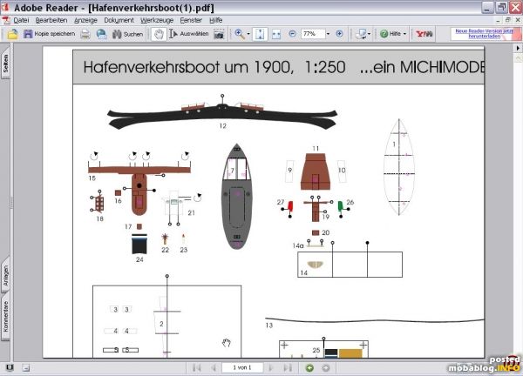
Task: Open the Anlagen side panel tab
Action: point(6,275)
